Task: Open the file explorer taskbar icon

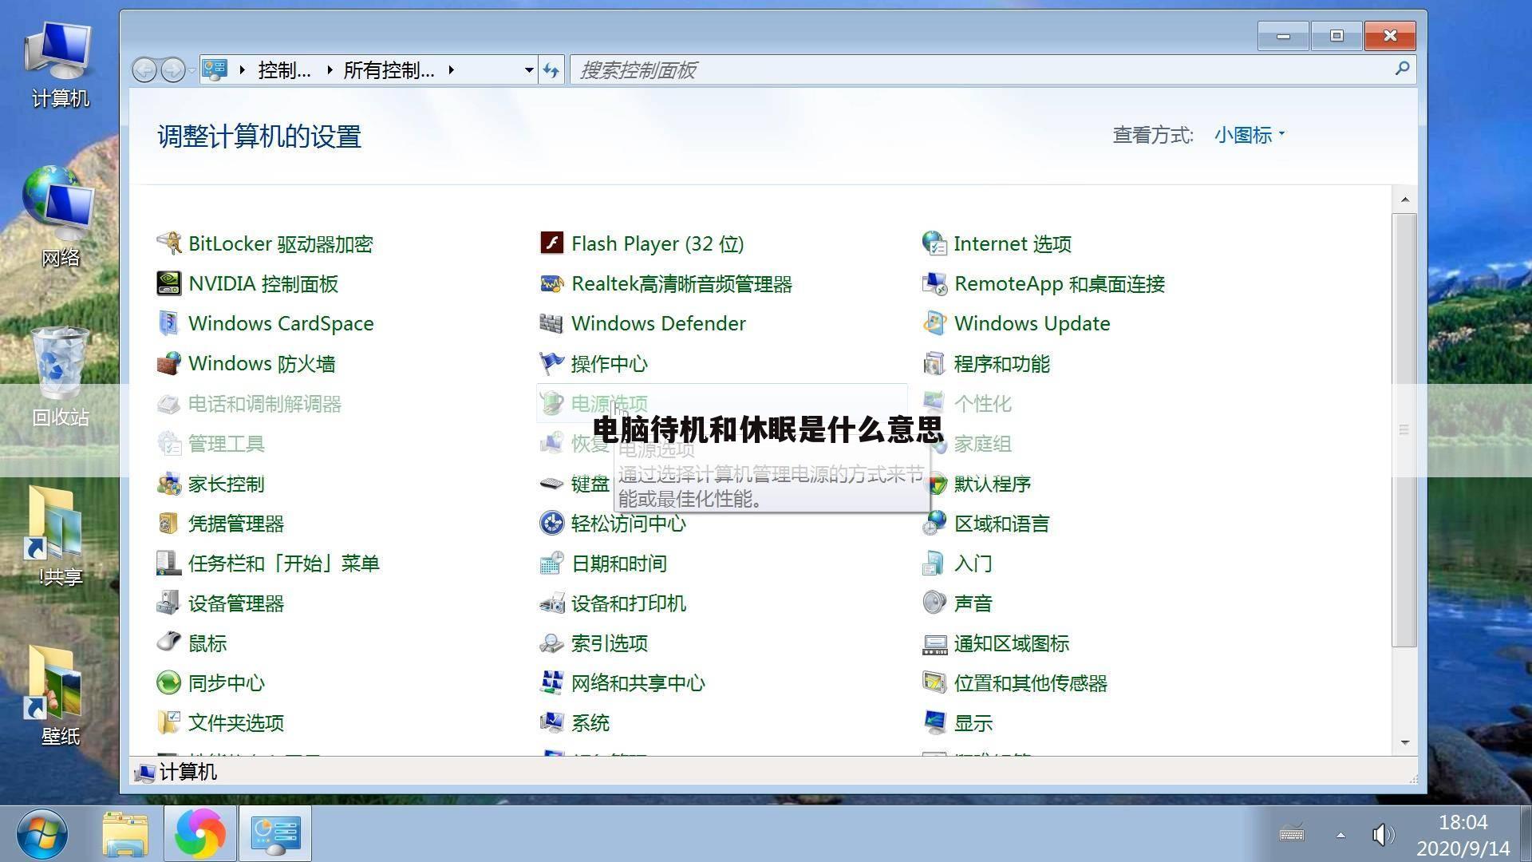Action: pos(125,835)
